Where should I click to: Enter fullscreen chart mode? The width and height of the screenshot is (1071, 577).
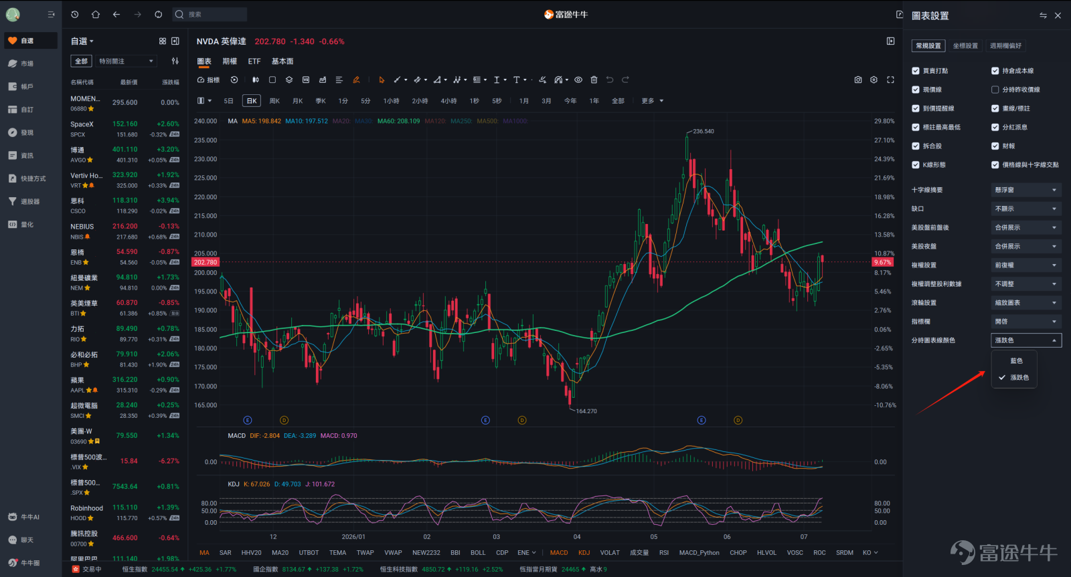point(890,80)
